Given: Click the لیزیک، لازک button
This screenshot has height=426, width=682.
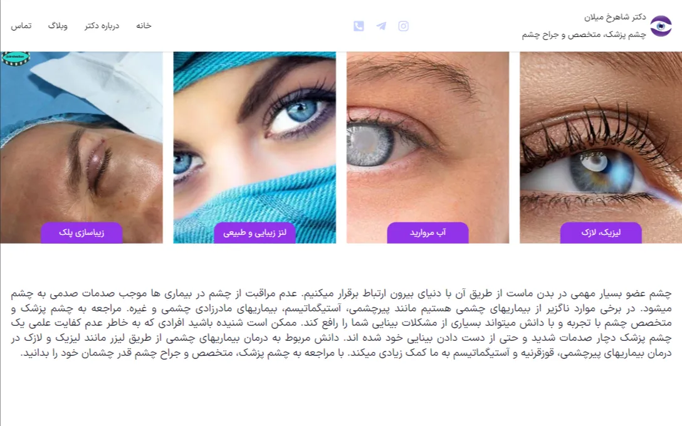Looking at the screenshot, I should point(601,232).
